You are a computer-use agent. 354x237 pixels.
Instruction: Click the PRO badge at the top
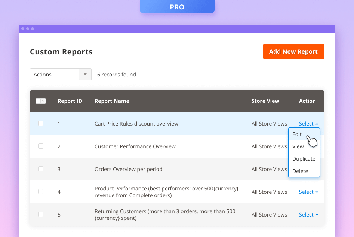tap(177, 7)
